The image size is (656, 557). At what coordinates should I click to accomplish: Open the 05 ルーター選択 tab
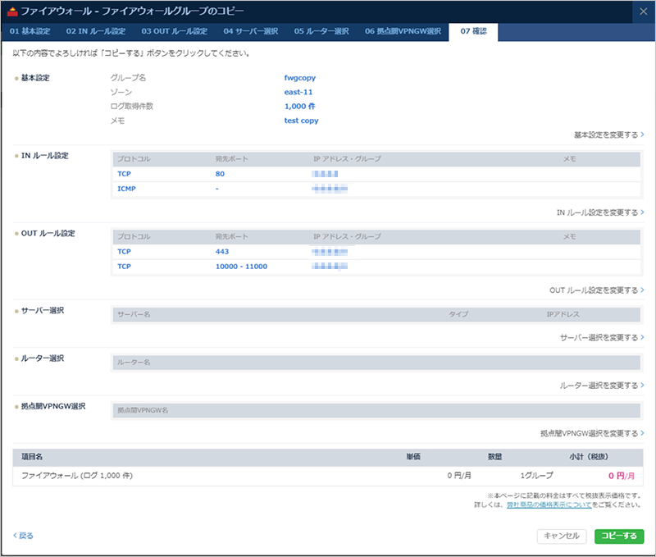(321, 32)
